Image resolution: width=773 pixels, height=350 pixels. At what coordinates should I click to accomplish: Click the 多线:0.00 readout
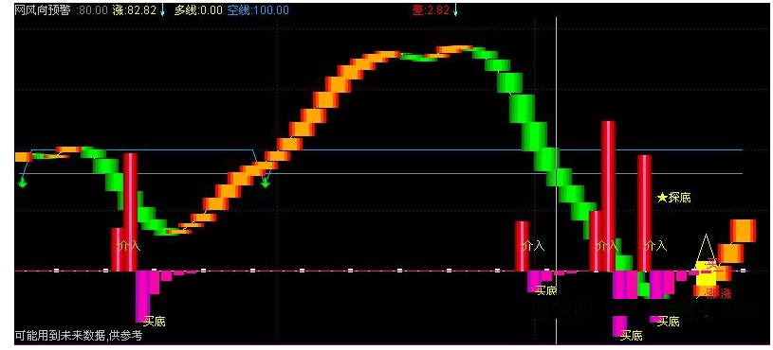[196, 10]
